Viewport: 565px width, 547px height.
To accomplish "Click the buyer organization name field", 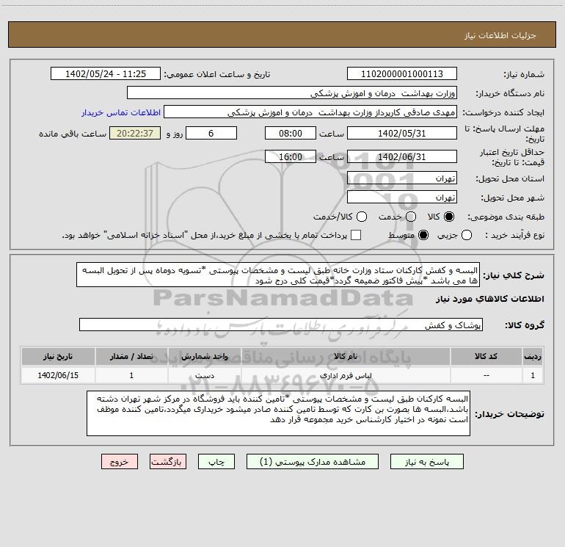I will (x=292, y=93).
